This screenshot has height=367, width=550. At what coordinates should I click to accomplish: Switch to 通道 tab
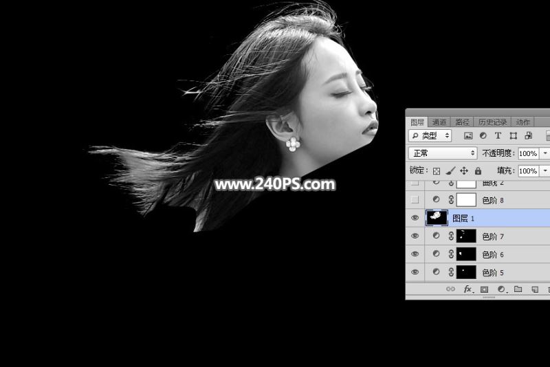point(439,122)
